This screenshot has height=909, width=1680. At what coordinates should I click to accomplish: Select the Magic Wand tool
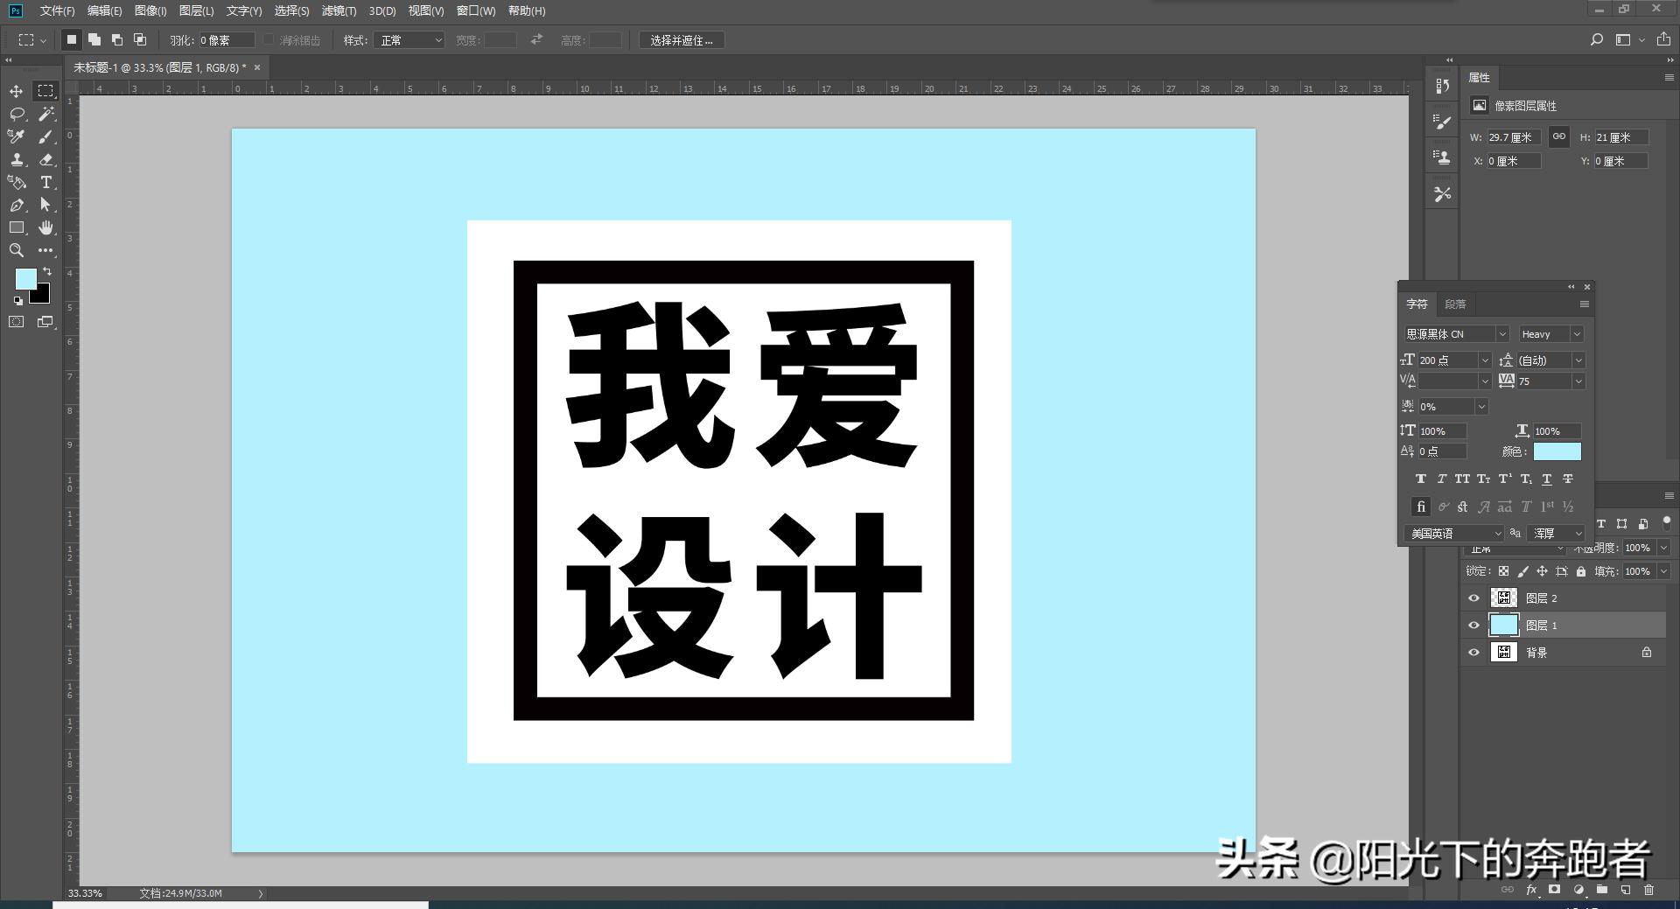45,115
